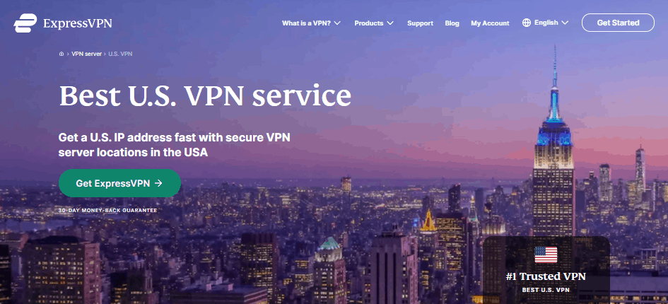Click the #1 Trusted VPN badge card
Screen dimensions: 668x304
(546, 270)
